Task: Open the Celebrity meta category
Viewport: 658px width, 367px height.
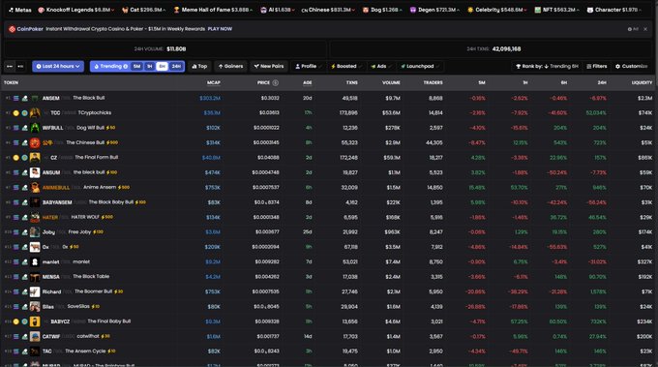Action: click(496, 10)
